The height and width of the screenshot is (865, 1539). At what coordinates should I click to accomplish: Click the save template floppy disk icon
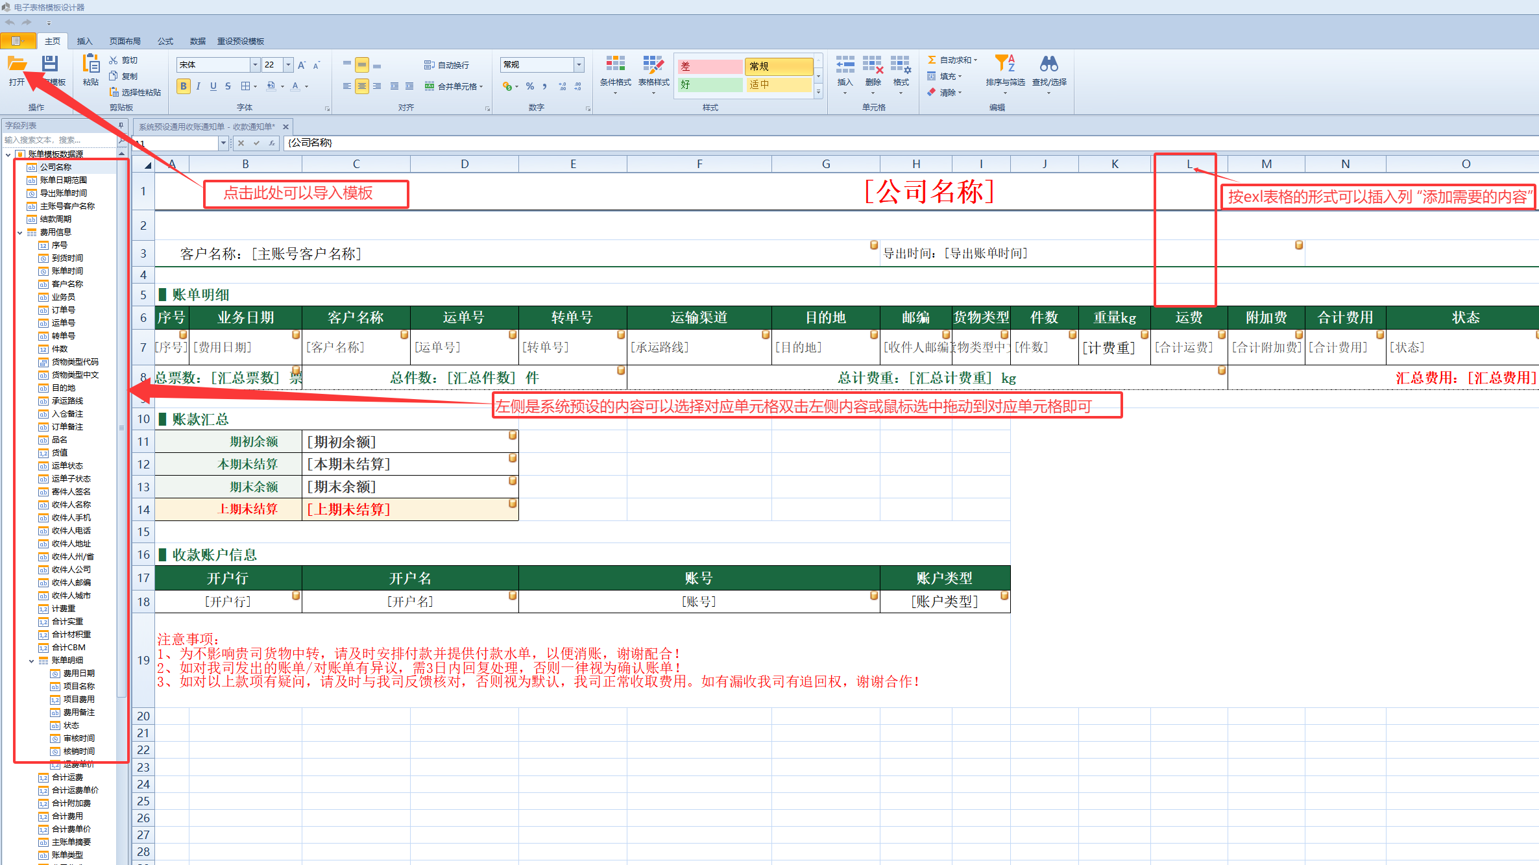[50, 64]
